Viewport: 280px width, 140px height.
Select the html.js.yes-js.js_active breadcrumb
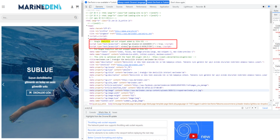click(98, 104)
